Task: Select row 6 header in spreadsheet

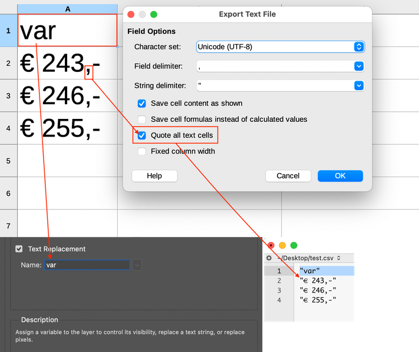Action: pyautogui.click(x=9, y=194)
